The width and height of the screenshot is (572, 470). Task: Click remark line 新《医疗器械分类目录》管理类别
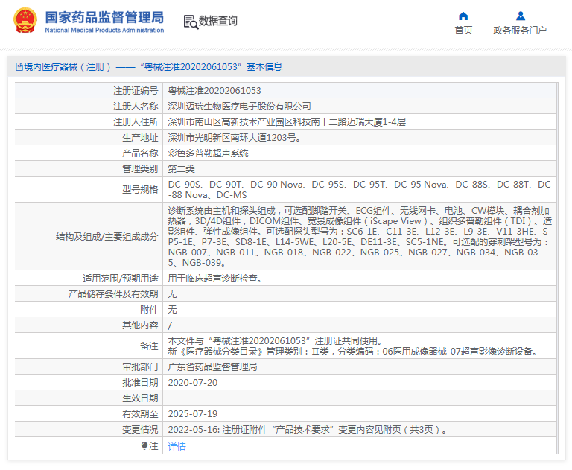pyautogui.click(x=354, y=352)
